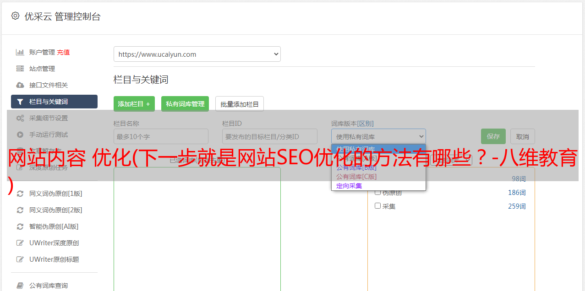Click the gears icon for 采集细节设置
The height and width of the screenshot is (291, 585).
20,118
